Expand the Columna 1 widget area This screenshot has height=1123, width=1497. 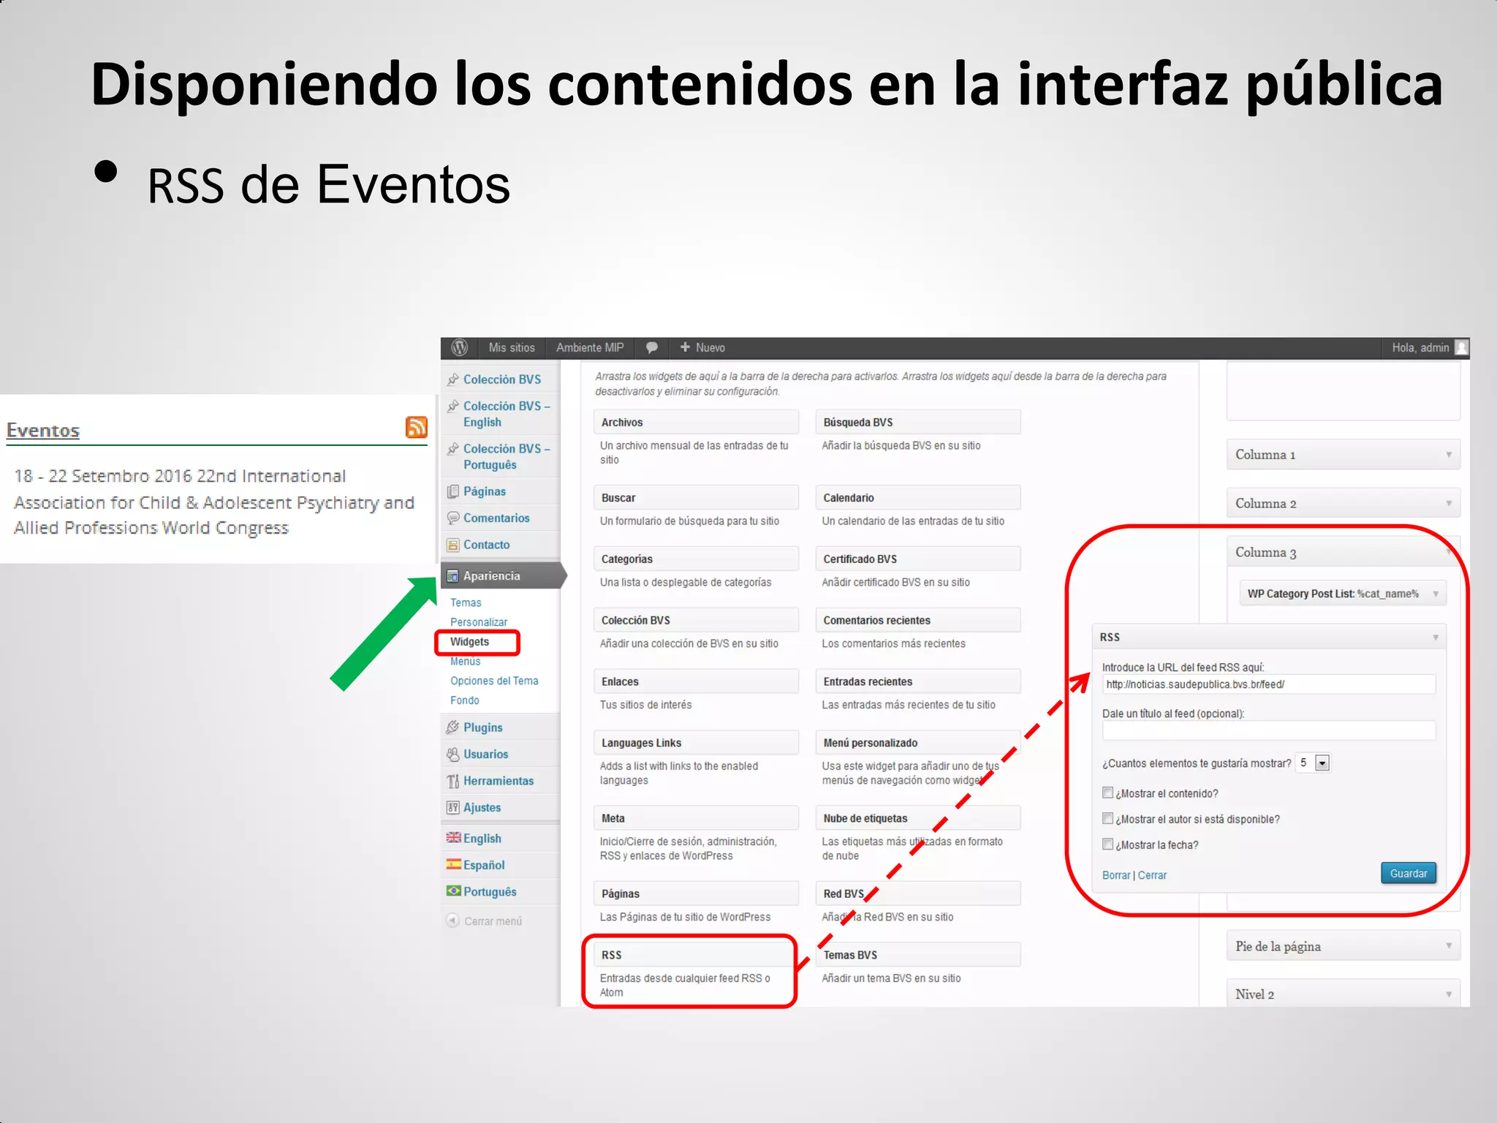(1449, 455)
